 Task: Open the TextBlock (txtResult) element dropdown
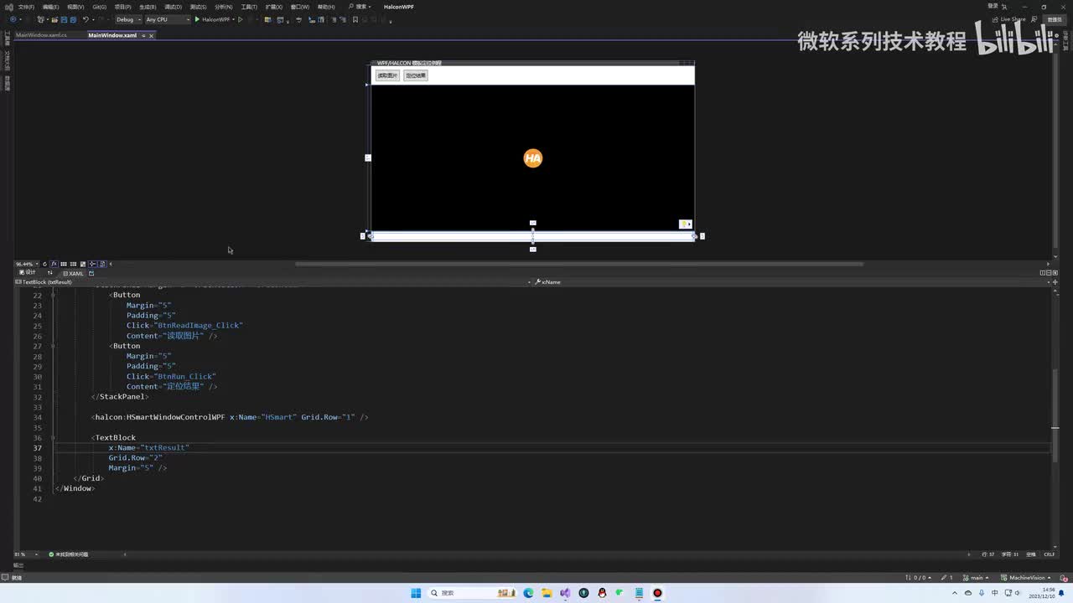pyautogui.click(x=272, y=282)
